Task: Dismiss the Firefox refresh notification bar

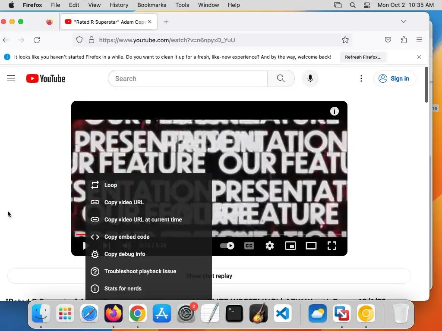Action: pos(419,57)
